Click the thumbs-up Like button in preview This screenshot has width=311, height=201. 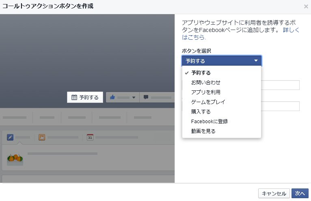coord(112,97)
